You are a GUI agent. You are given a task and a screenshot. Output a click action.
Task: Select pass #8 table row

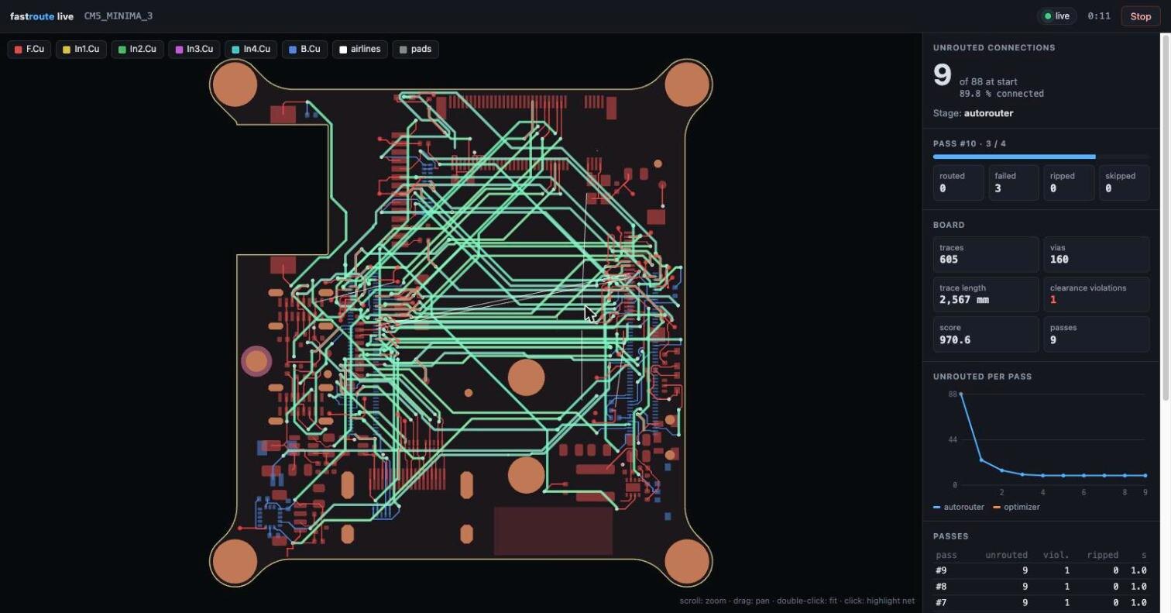[1041, 587]
